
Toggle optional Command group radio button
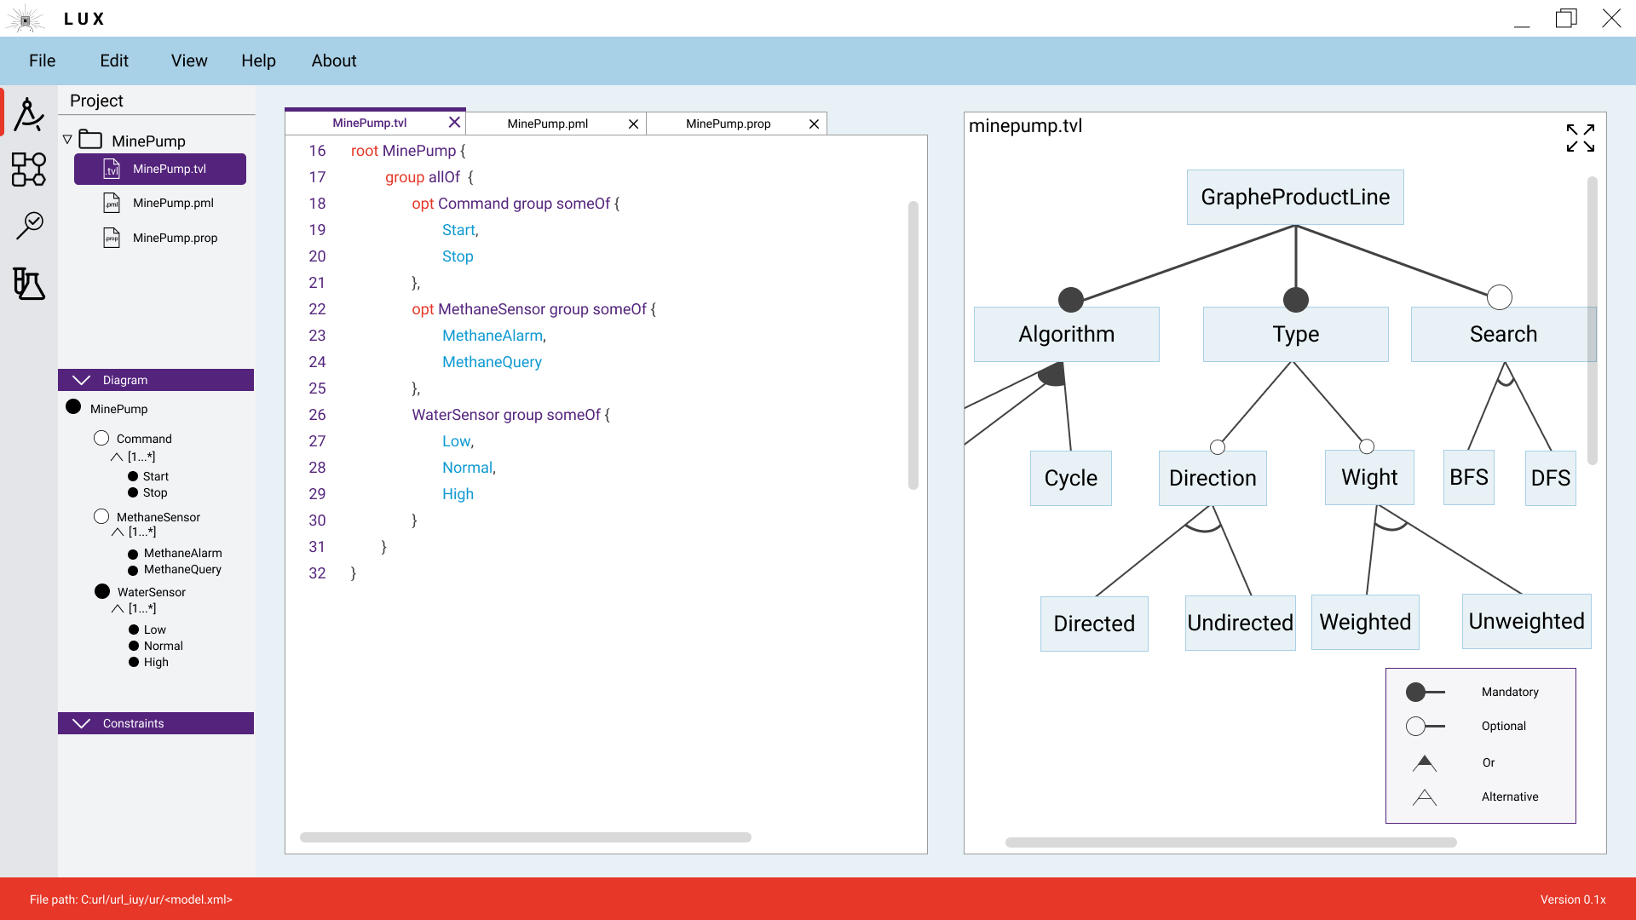pyautogui.click(x=101, y=438)
